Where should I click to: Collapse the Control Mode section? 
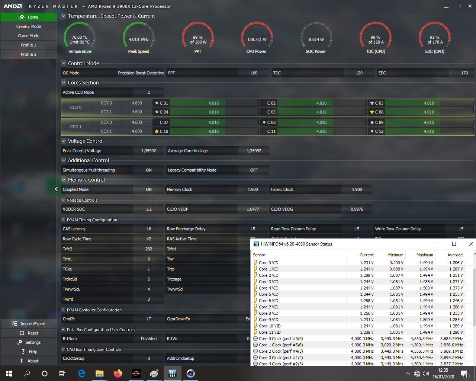point(64,63)
